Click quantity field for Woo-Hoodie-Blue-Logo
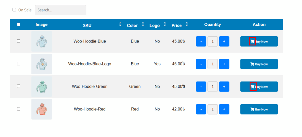 click(213, 64)
